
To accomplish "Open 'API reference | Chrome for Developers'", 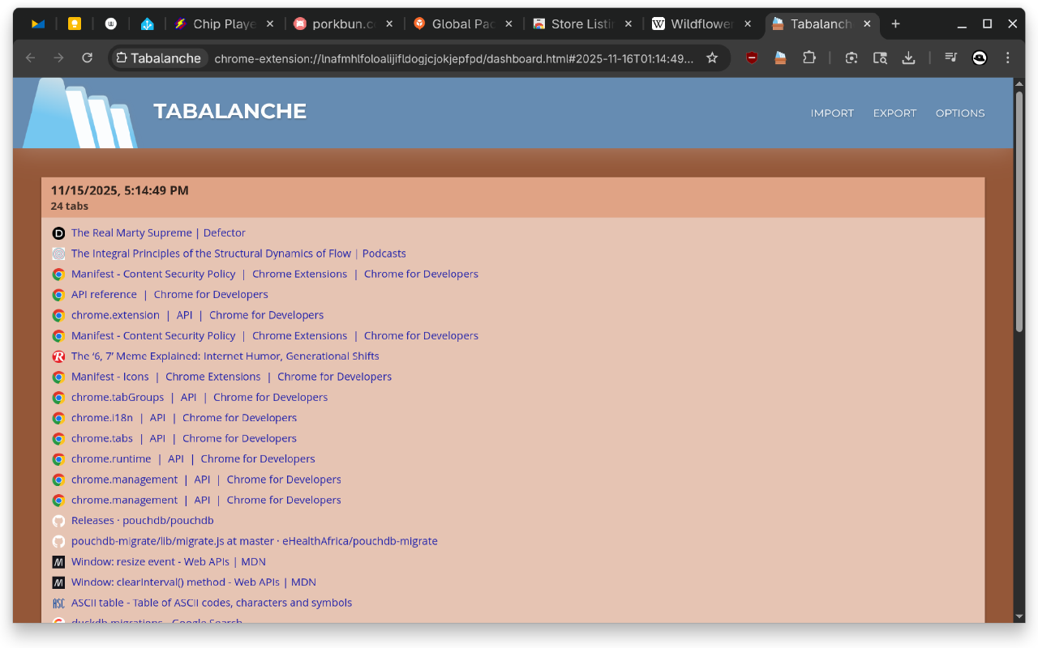I will coord(169,295).
